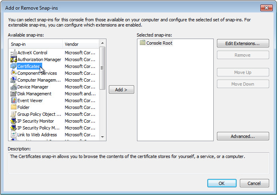
Task: Click the Event Viewer icon
Action: [14, 101]
